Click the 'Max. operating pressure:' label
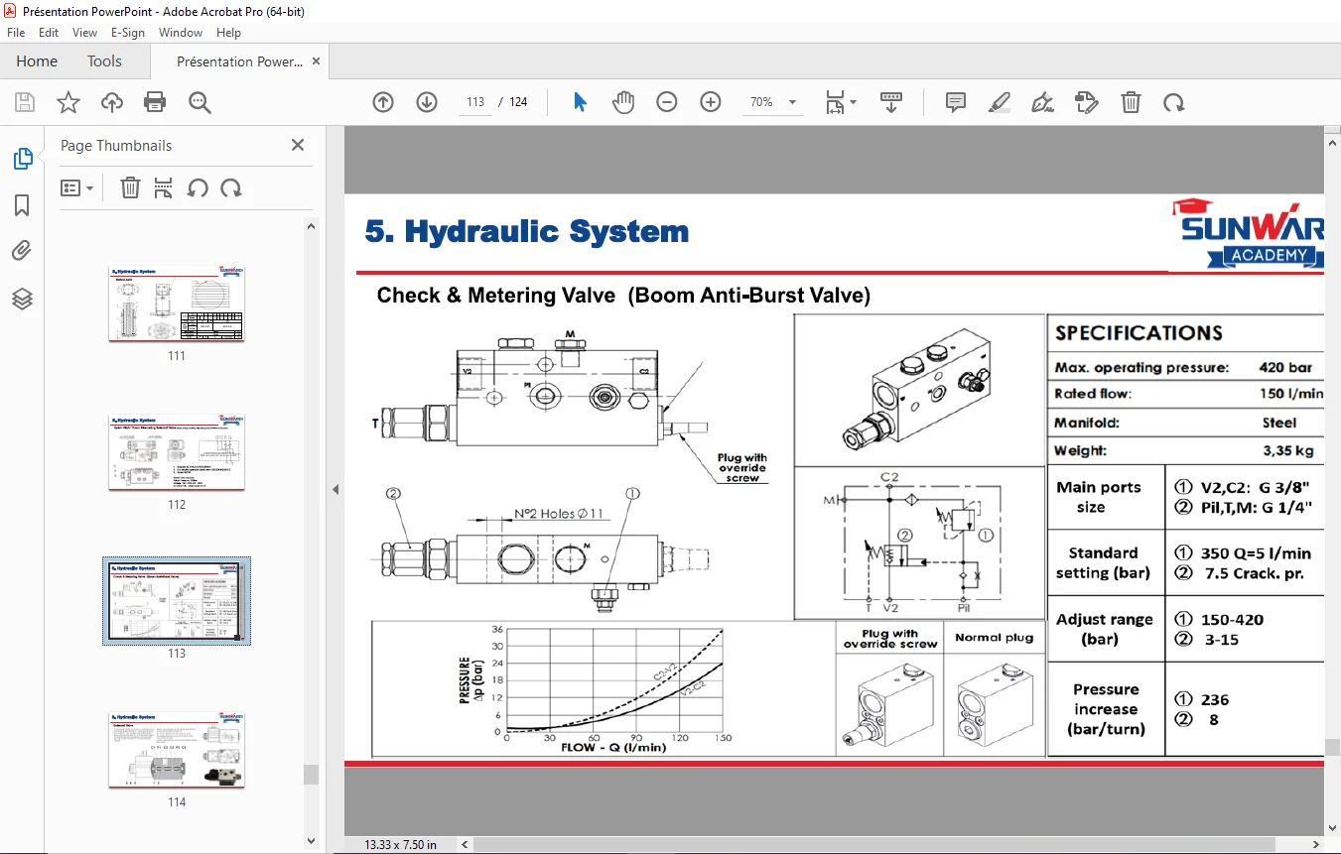This screenshot has width=1341, height=854. (1141, 367)
